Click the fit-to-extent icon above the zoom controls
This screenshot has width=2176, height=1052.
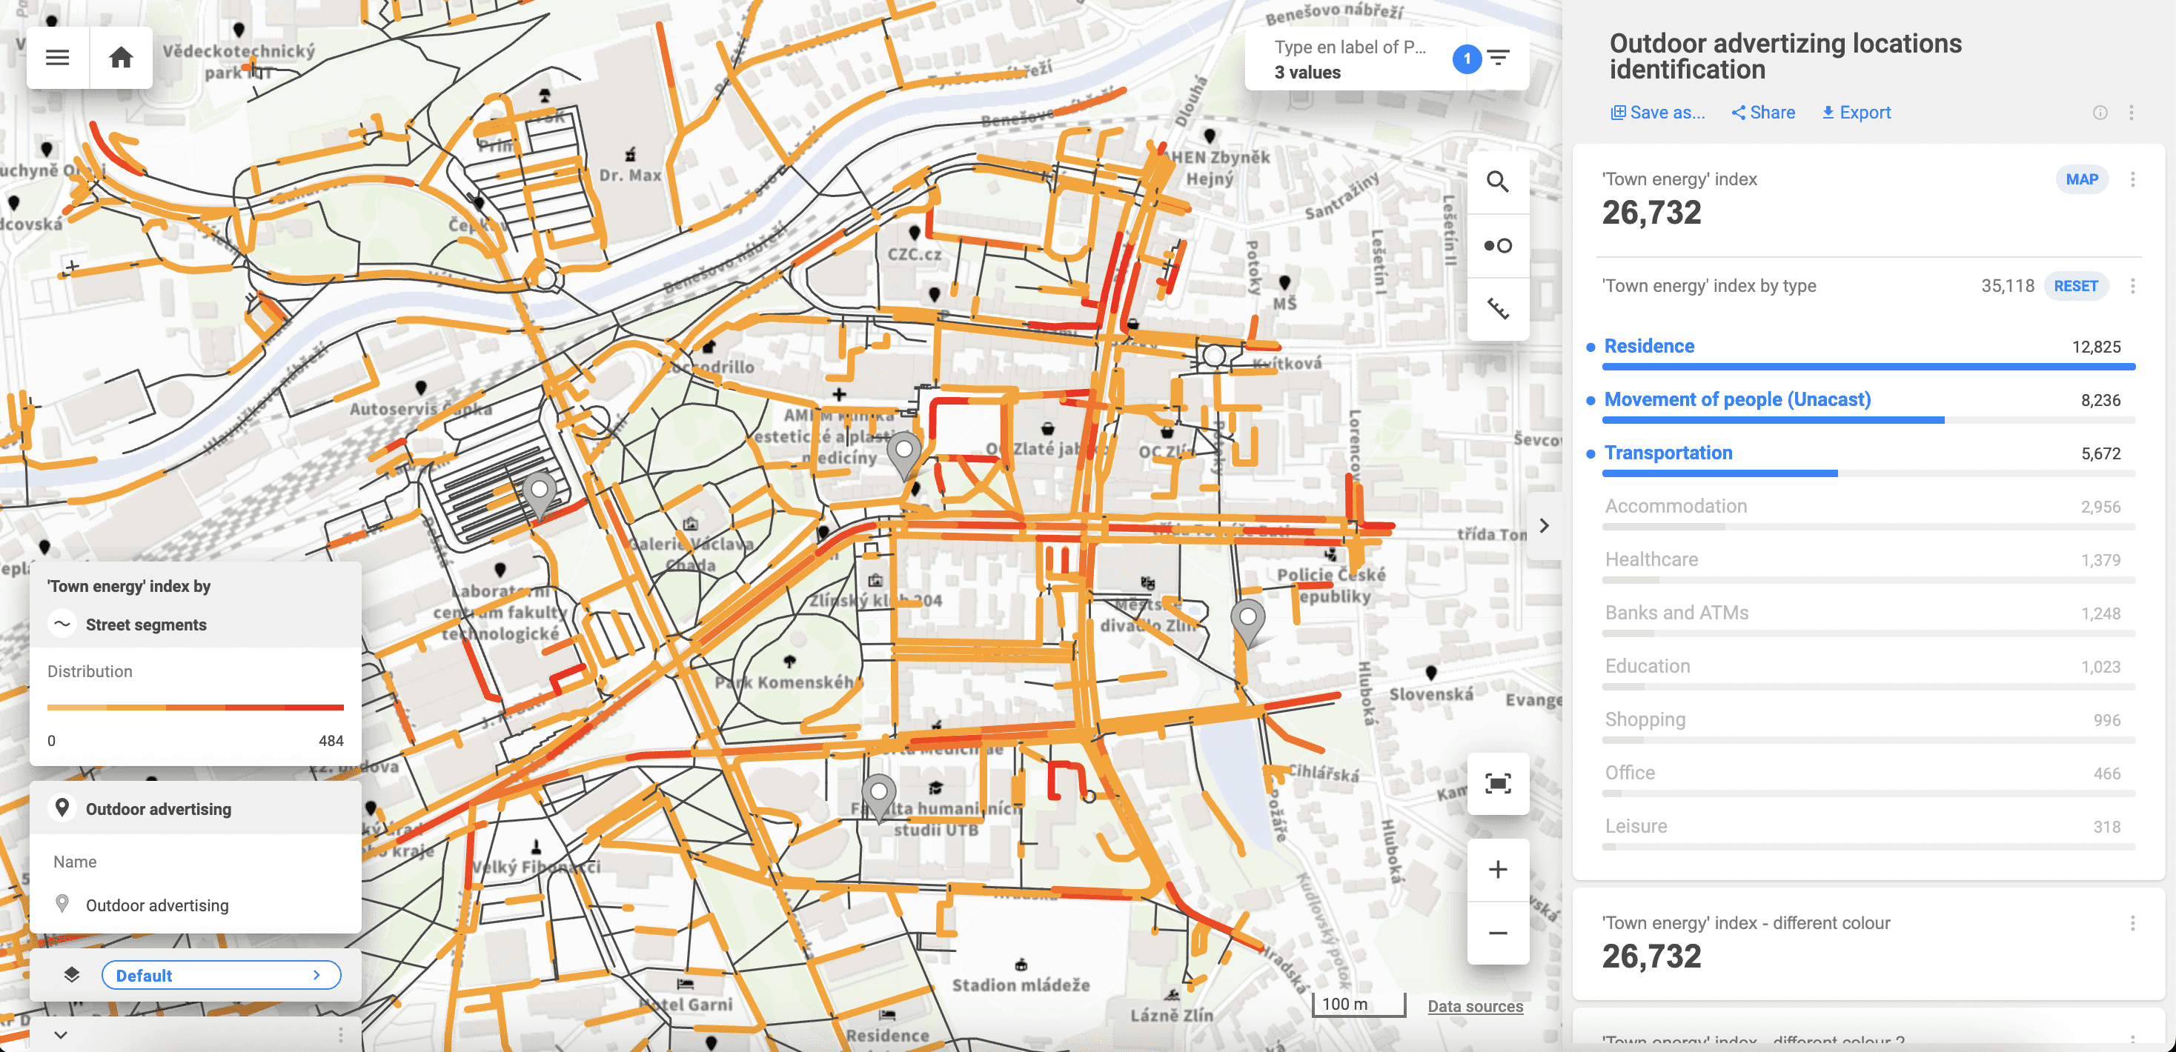(1498, 785)
